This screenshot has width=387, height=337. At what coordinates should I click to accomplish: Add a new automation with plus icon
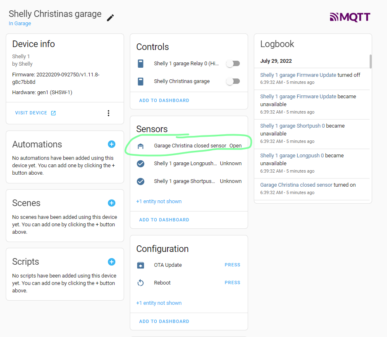click(111, 144)
